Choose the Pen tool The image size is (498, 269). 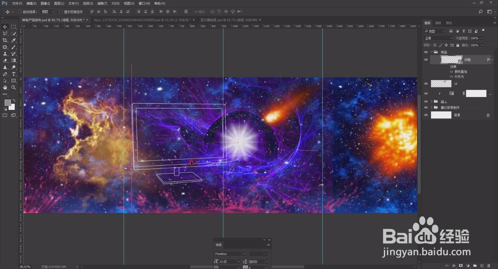coord(5,74)
